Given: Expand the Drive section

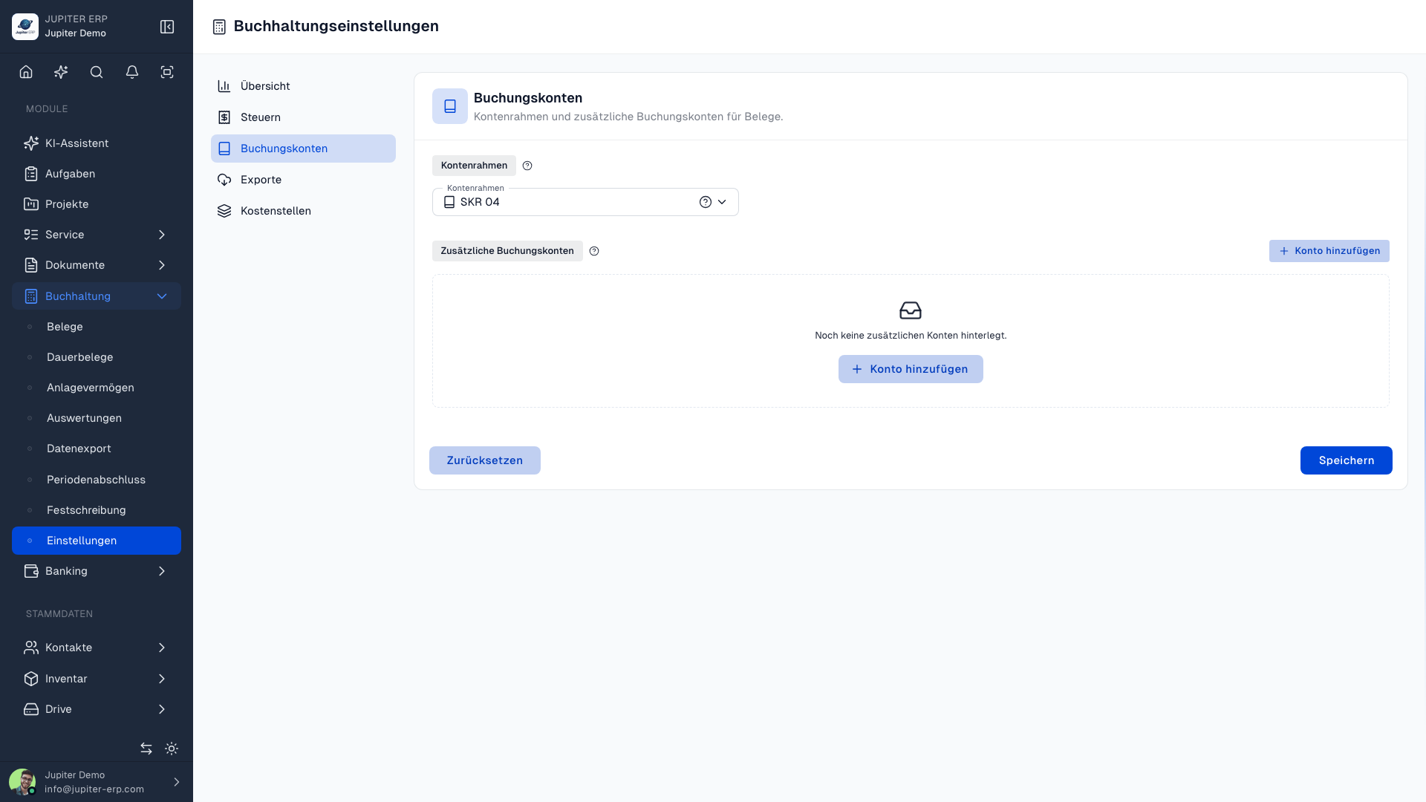Looking at the screenshot, I should tap(97, 709).
